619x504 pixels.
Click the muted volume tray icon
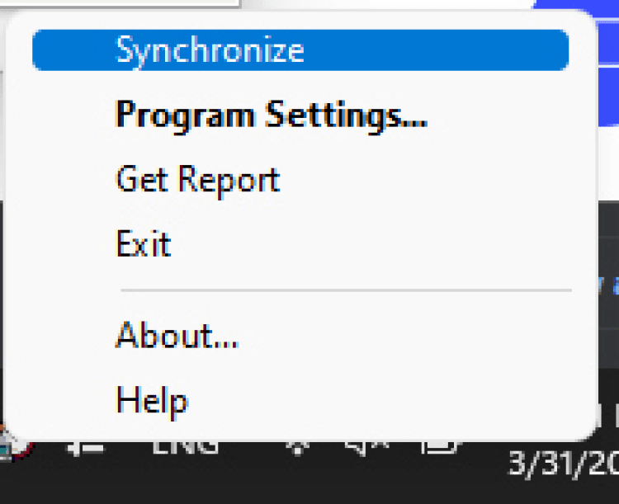point(367,447)
